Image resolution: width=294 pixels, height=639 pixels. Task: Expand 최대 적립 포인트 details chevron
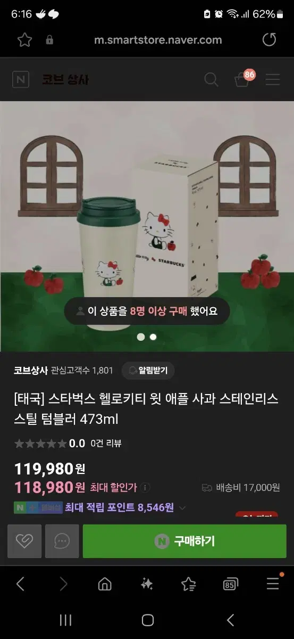click(182, 508)
